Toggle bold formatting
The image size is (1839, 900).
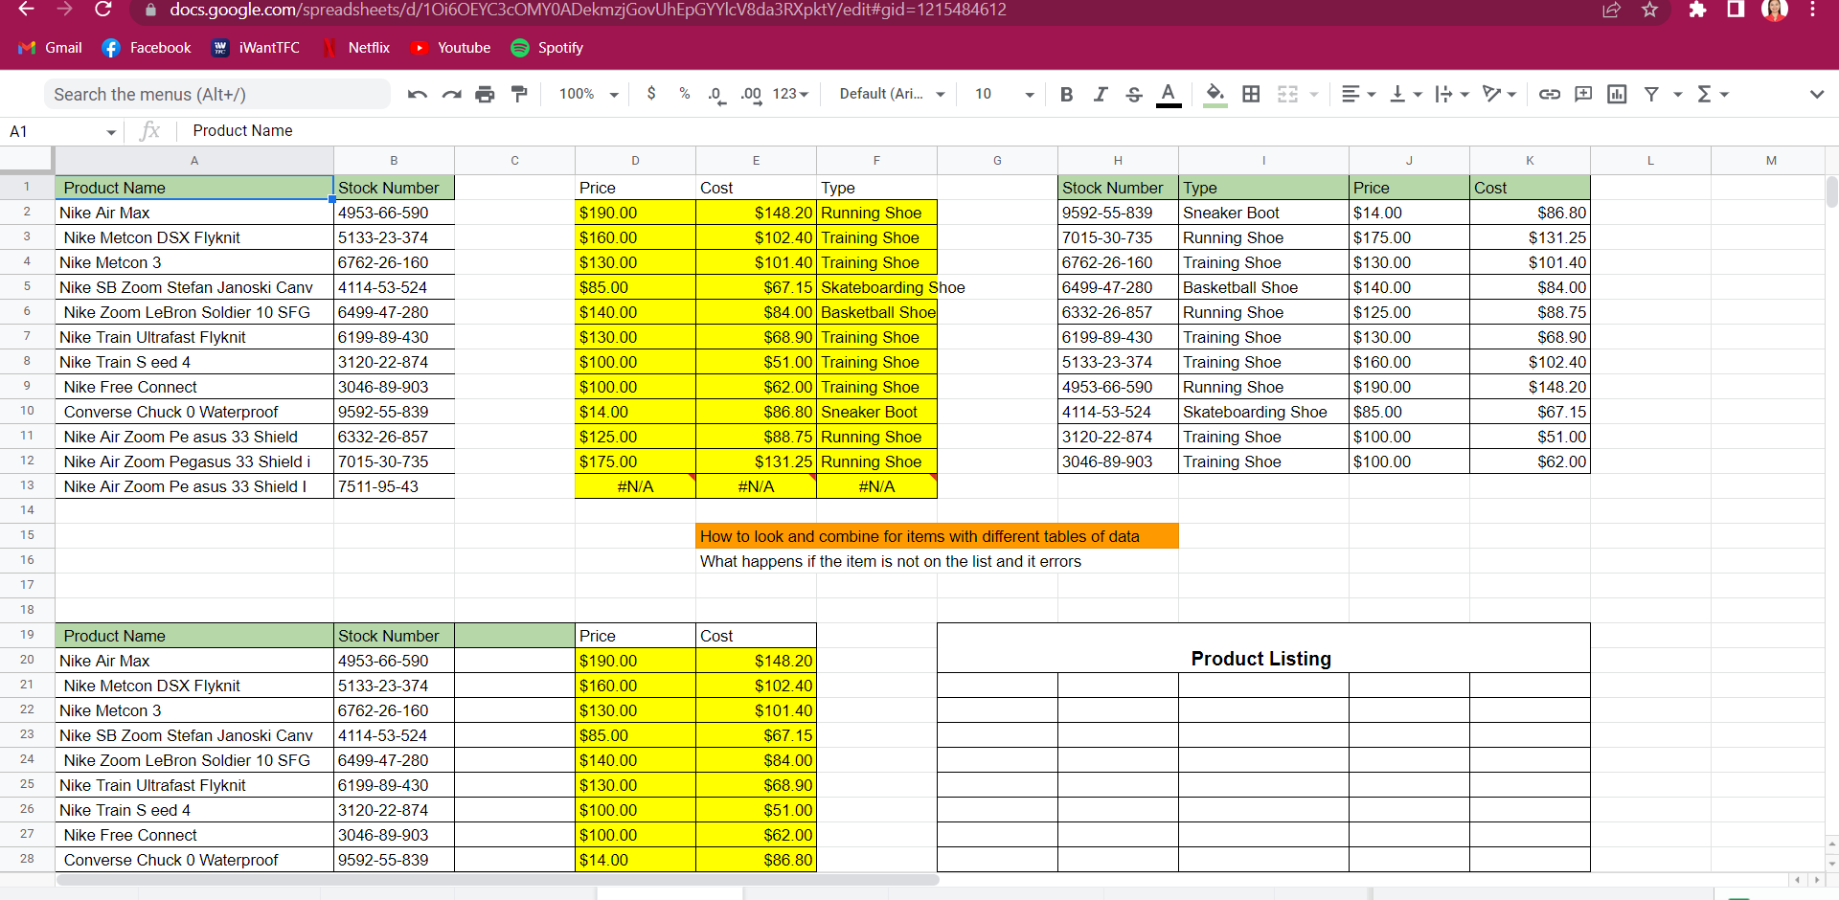(x=1066, y=94)
